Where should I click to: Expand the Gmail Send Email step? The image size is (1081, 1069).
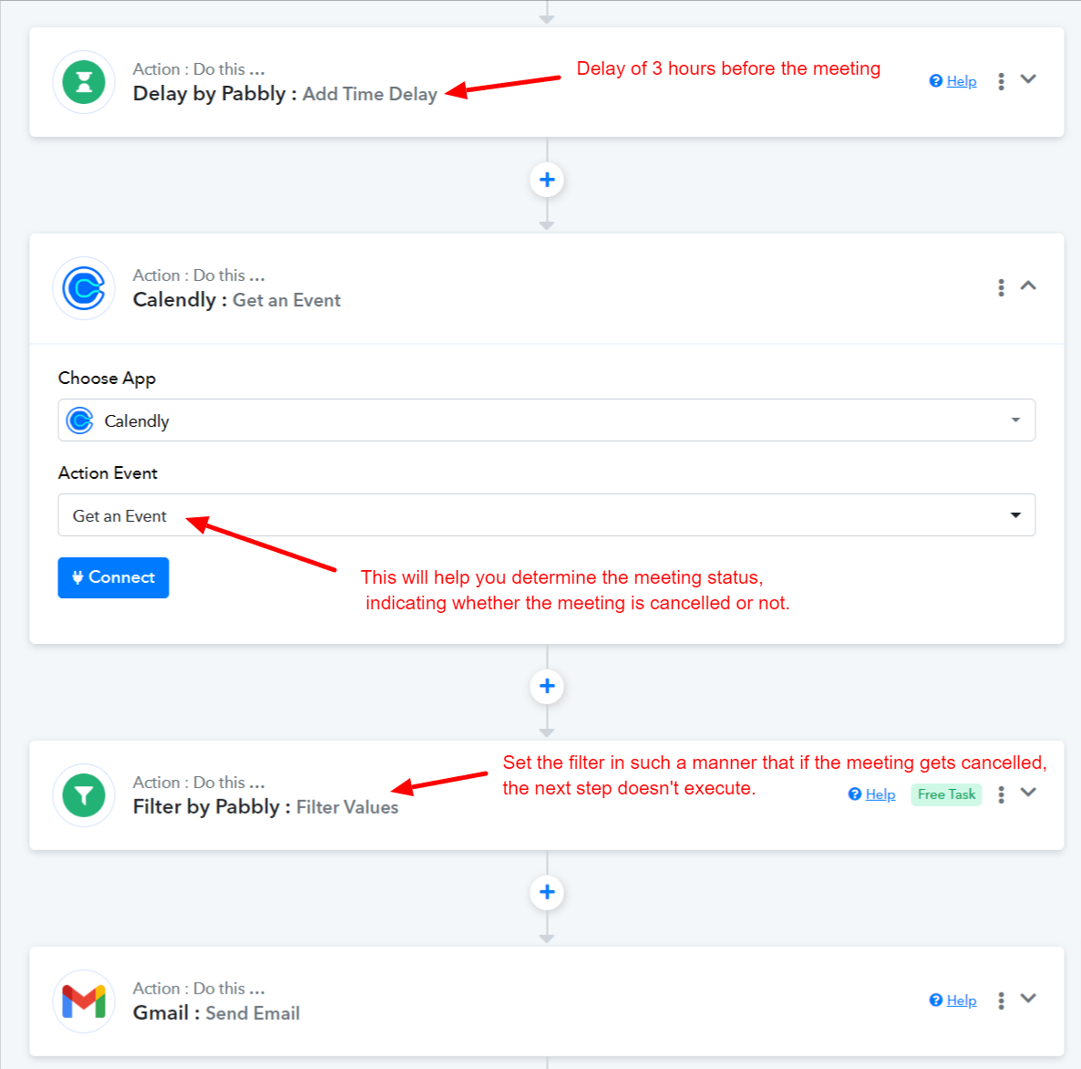pos(1028,999)
